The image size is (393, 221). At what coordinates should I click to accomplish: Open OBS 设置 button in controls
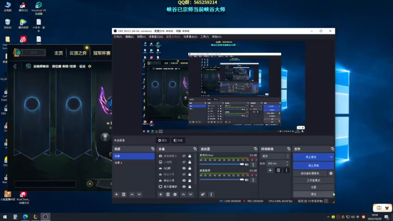[x=313, y=187]
